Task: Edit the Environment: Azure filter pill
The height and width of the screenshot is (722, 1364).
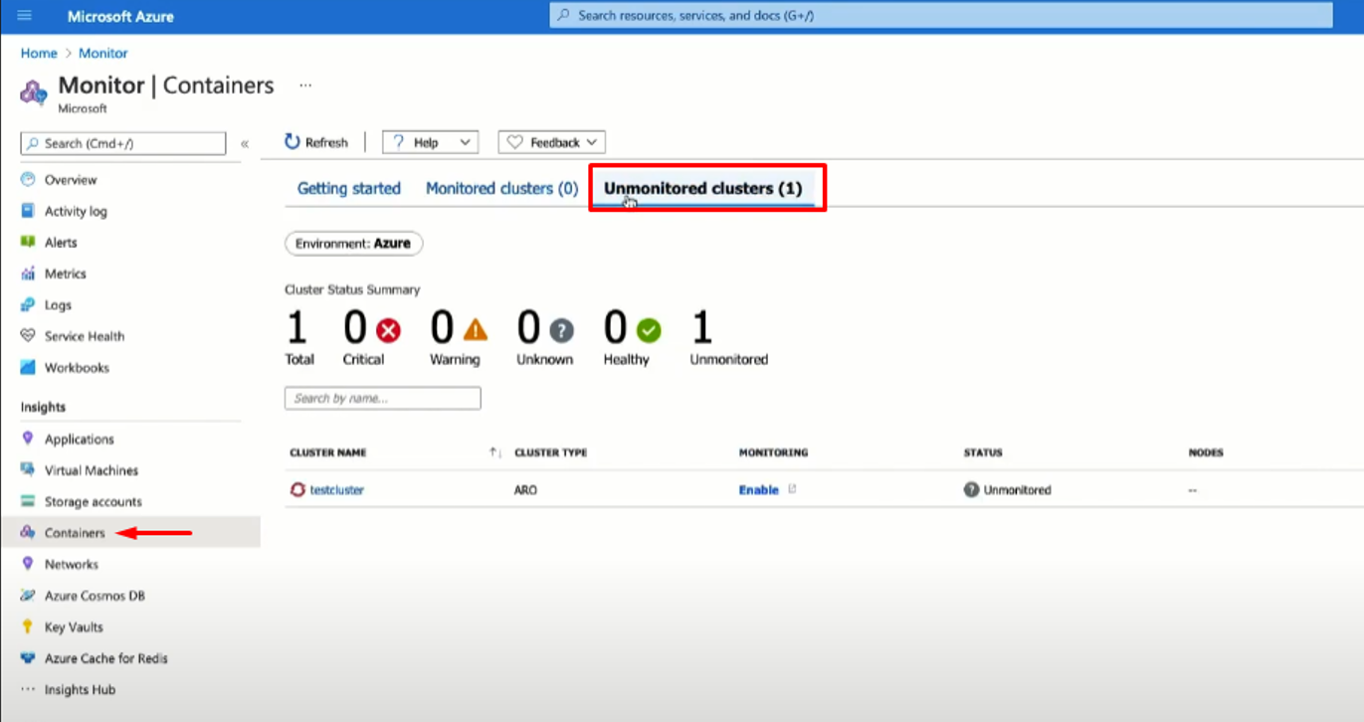Action: [353, 244]
